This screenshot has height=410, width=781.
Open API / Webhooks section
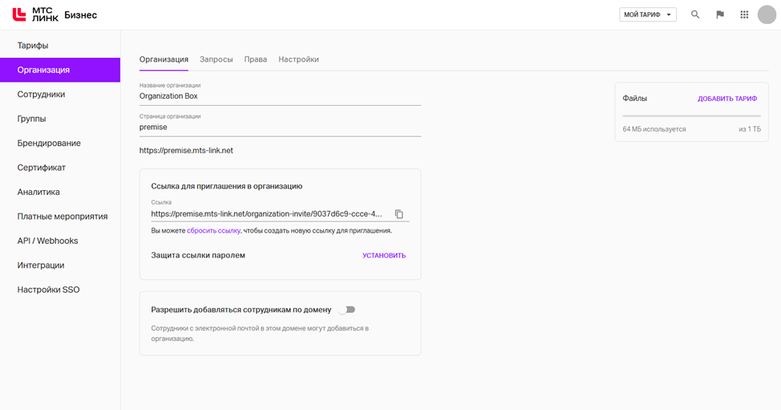[47, 241]
